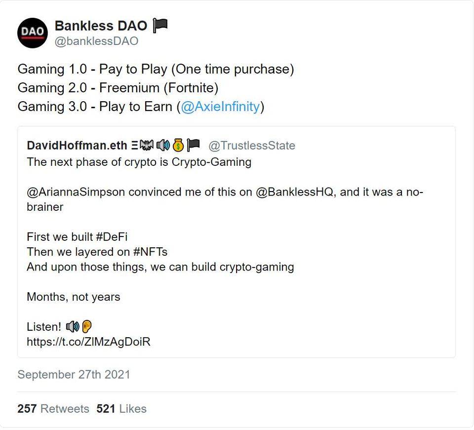474x430 pixels.
Task: Open DavidHoffman.eth's profile name
Action: click(77, 145)
